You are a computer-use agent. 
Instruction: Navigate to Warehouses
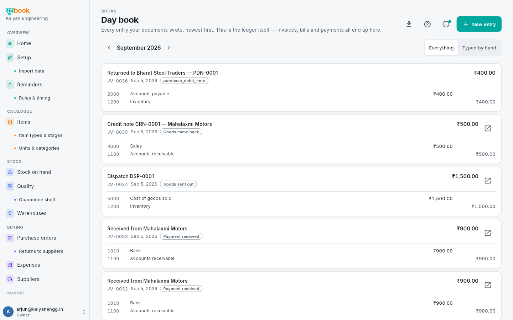coord(32,213)
